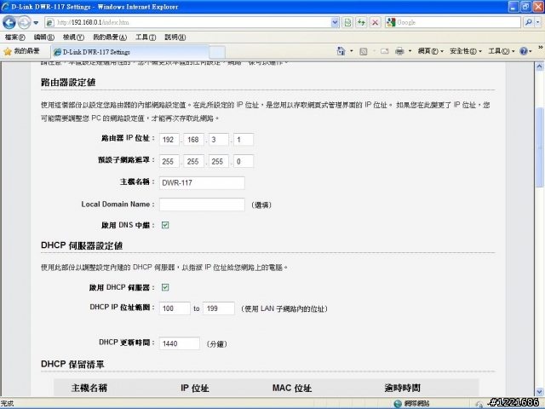Image resolution: width=545 pixels, height=409 pixels.
Task: Click subnet mask first octet field
Action: (x=169, y=161)
